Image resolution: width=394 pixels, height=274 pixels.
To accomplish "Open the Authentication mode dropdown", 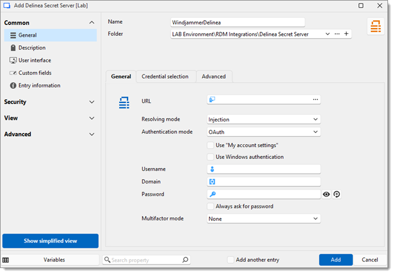I will pos(264,132).
